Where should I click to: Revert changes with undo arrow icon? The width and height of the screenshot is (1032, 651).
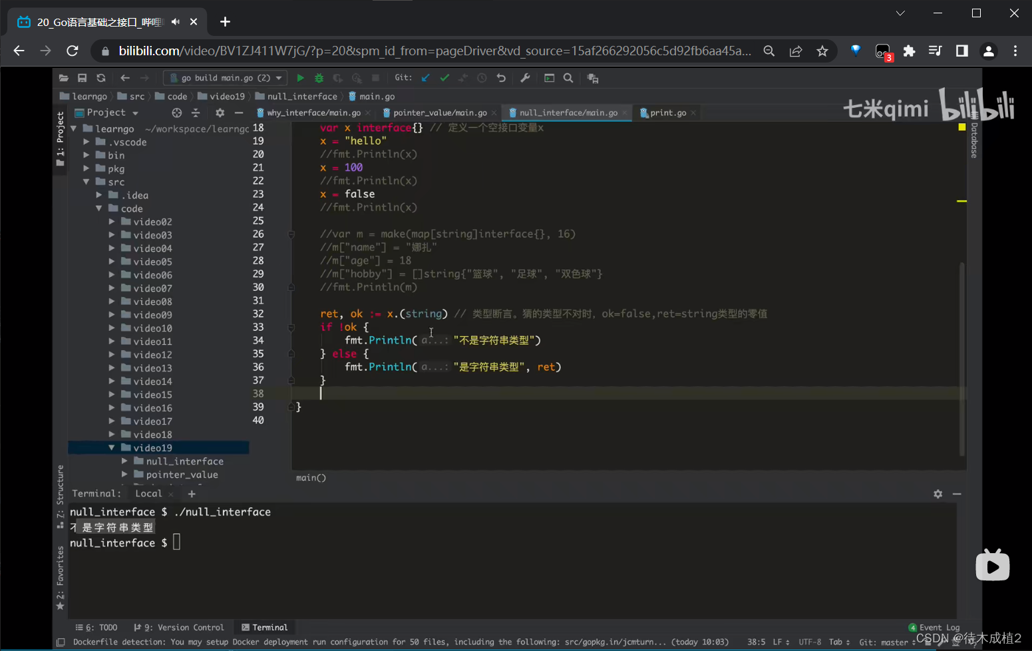coord(501,78)
